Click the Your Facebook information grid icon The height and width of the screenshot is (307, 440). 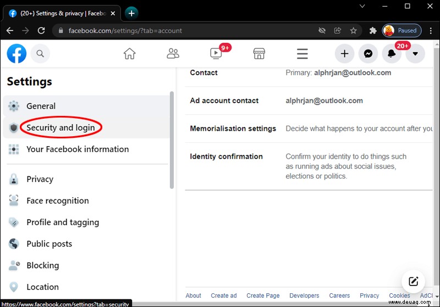click(x=13, y=149)
